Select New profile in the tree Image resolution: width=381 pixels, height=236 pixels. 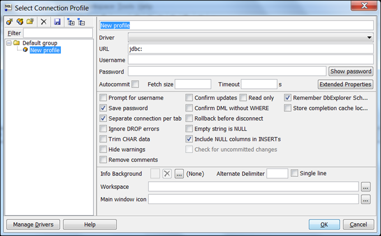click(x=45, y=50)
